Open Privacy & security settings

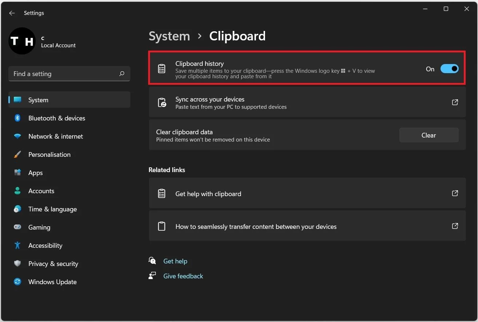pos(69,263)
